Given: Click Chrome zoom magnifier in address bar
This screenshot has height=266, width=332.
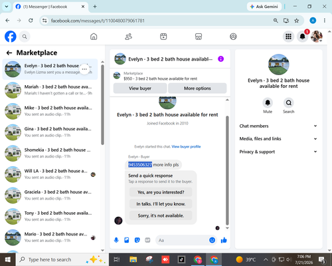Looking at the screenshot, I should coord(276,21).
